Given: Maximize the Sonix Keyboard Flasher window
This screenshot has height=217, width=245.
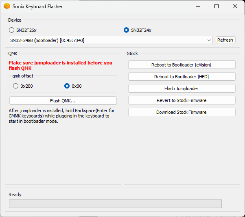Looking at the screenshot, I should click(x=217, y=6).
